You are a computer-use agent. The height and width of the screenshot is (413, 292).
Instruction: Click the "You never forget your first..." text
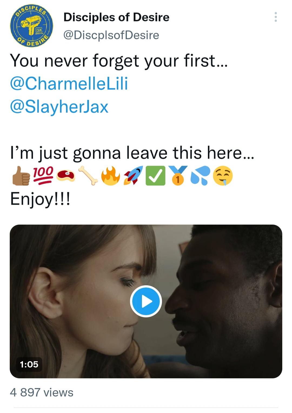pyautogui.click(x=119, y=60)
